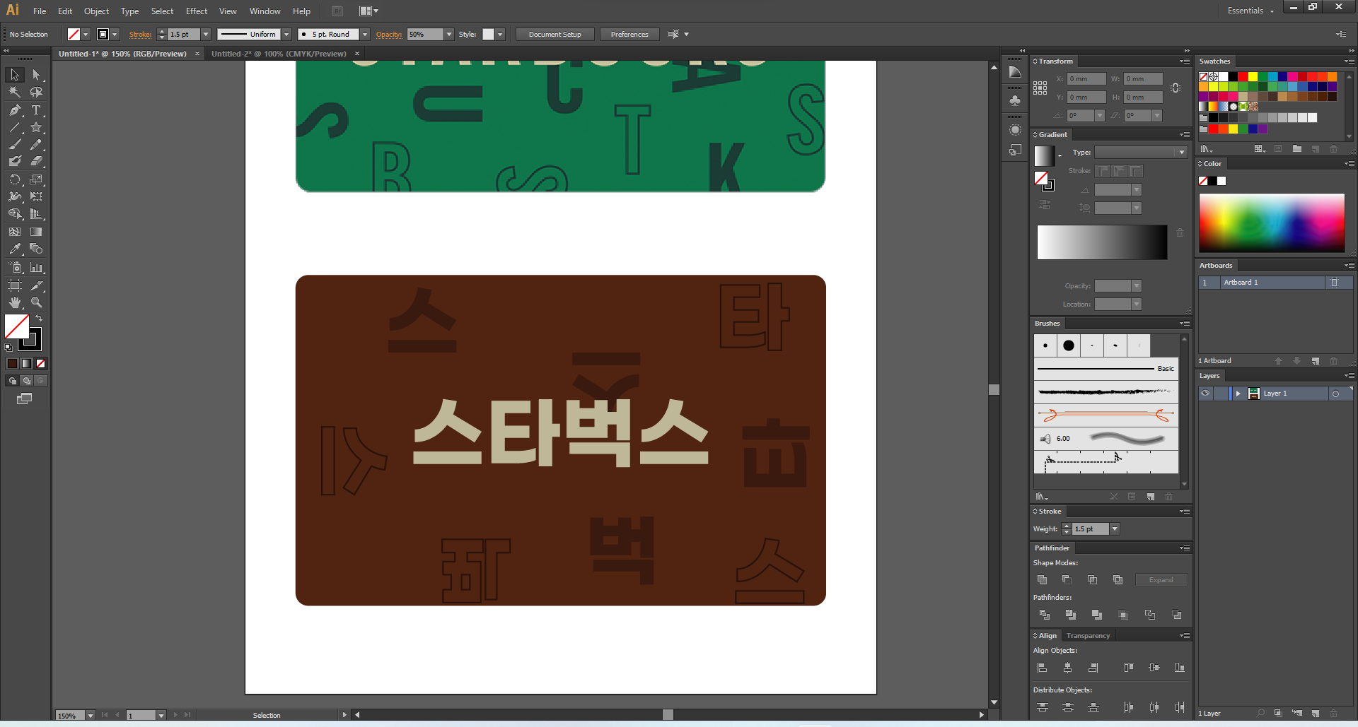Toggle Constrain Width and Height Proportions

click(x=1176, y=88)
